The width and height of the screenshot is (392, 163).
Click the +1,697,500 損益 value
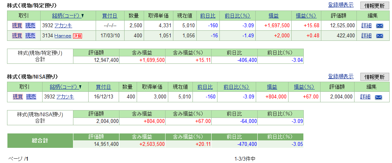point(278,25)
